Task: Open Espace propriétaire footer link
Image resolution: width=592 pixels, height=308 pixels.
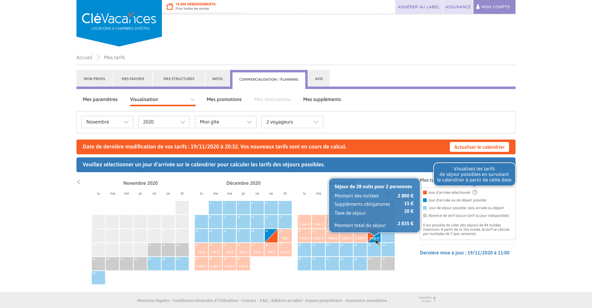Action: pos(324,300)
